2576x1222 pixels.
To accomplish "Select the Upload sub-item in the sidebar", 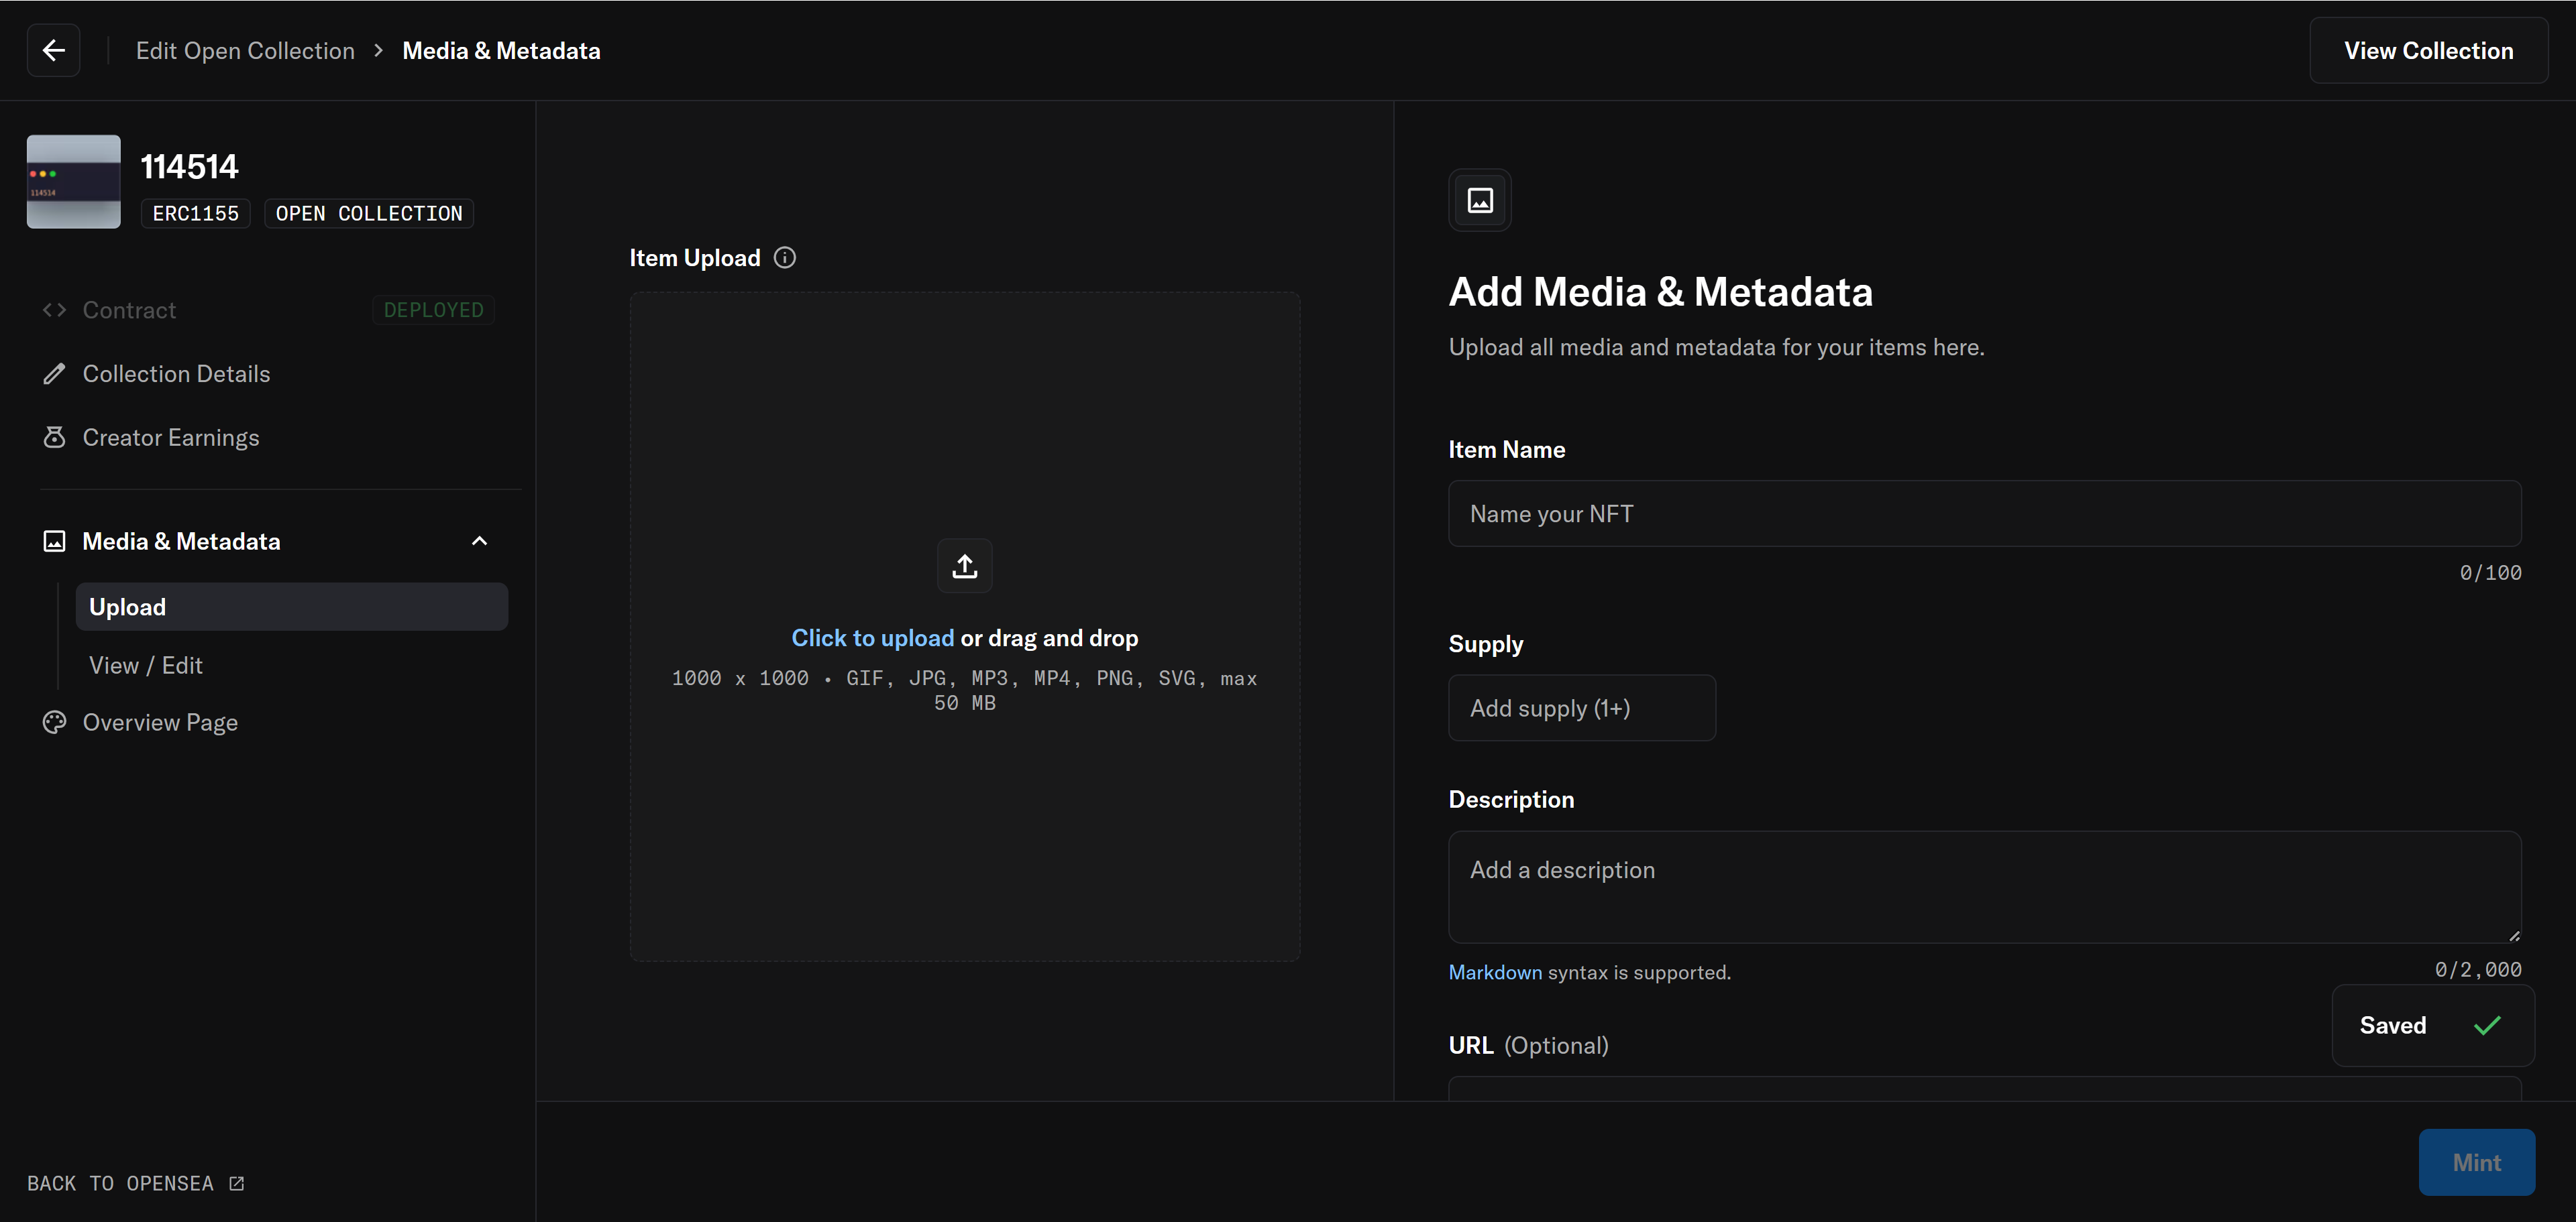I will tap(291, 607).
